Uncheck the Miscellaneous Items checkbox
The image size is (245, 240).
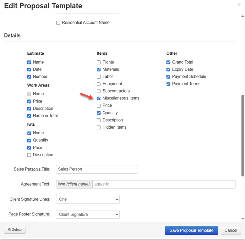[99, 98]
